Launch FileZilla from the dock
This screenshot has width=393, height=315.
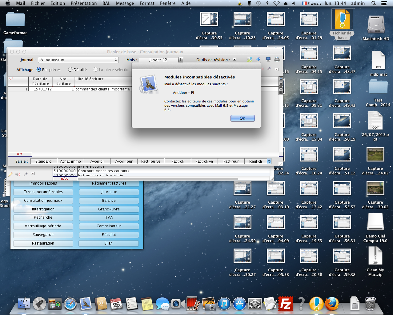point(286,304)
